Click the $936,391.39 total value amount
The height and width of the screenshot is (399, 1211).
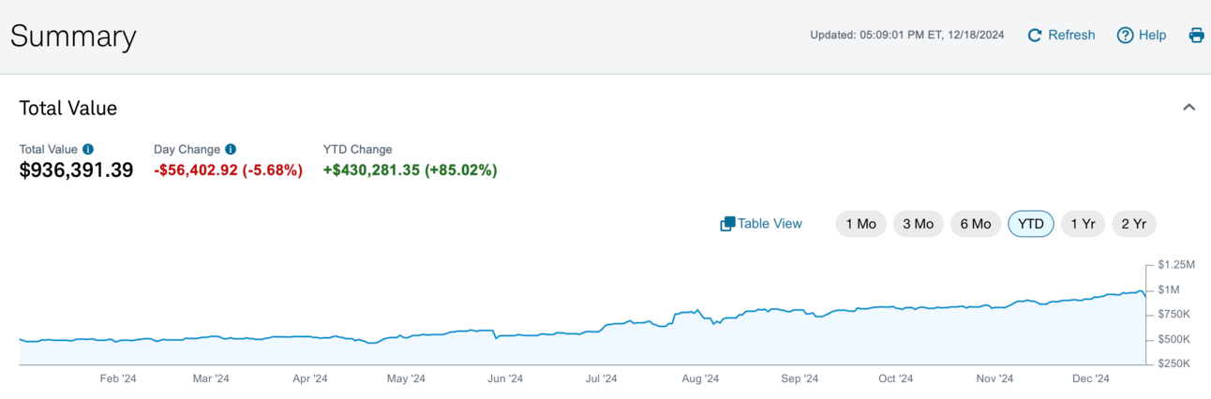[76, 170]
